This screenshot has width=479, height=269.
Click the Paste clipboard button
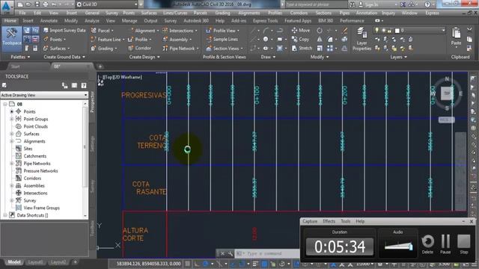click(456, 37)
